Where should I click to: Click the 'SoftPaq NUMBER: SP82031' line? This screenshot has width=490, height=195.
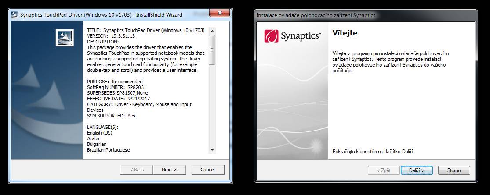click(x=116, y=87)
